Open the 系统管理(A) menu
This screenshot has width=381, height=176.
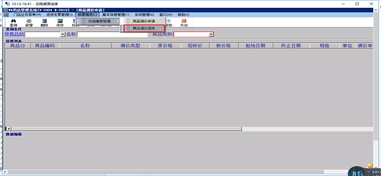(x=144, y=15)
